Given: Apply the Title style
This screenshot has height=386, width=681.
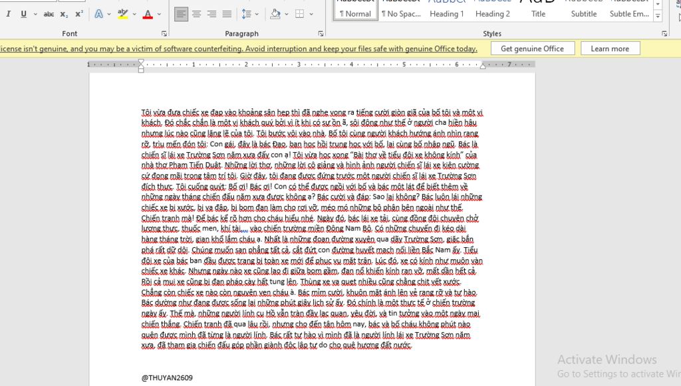Looking at the screenshot, I should pyautogui.click(x=538, y=9).
